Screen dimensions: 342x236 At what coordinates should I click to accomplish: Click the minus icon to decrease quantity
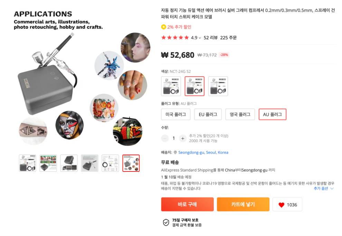pyautogui.click(x=165, y=138)
